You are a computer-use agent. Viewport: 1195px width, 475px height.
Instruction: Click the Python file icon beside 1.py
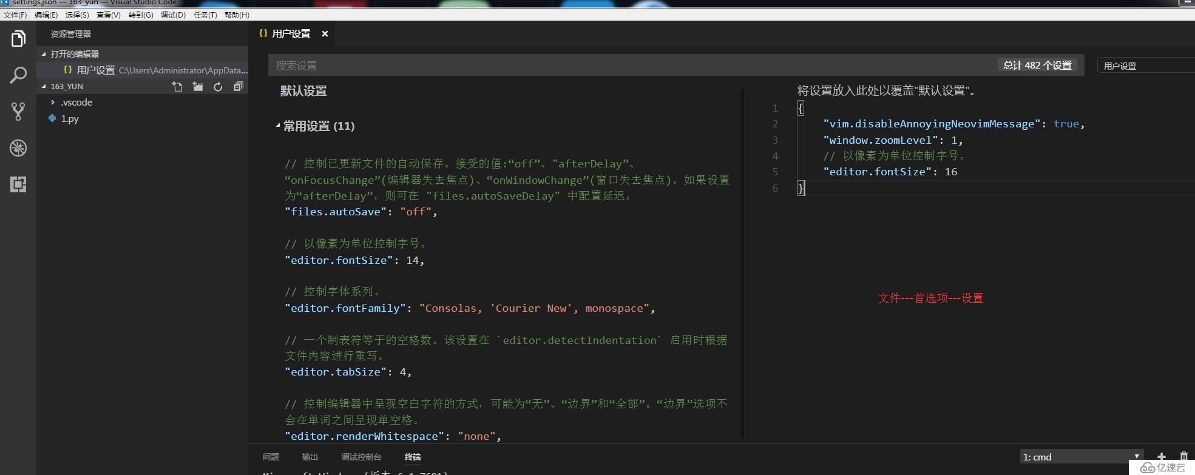[53, 118]
